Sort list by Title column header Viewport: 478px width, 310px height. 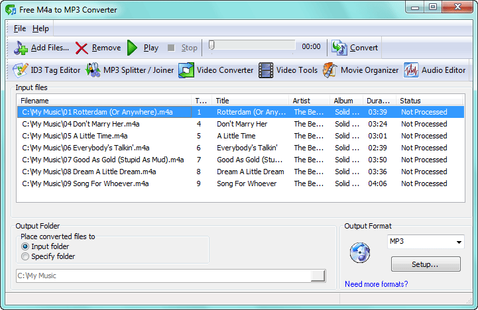click(250, 101)
